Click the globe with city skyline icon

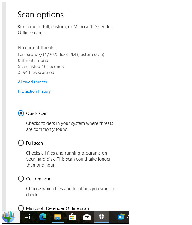point(8,217)
